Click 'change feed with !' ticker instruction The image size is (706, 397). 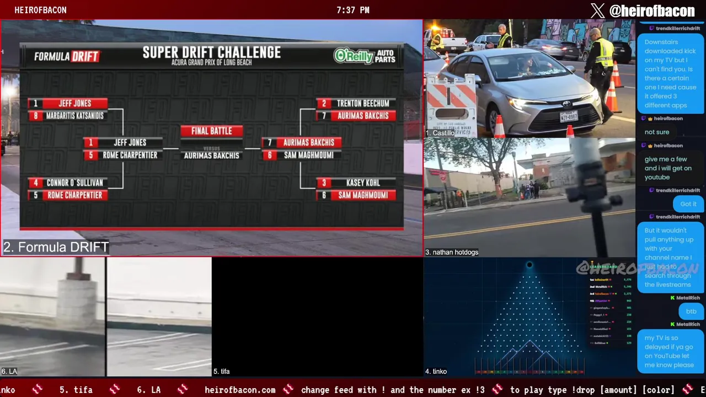coord(393,390)
